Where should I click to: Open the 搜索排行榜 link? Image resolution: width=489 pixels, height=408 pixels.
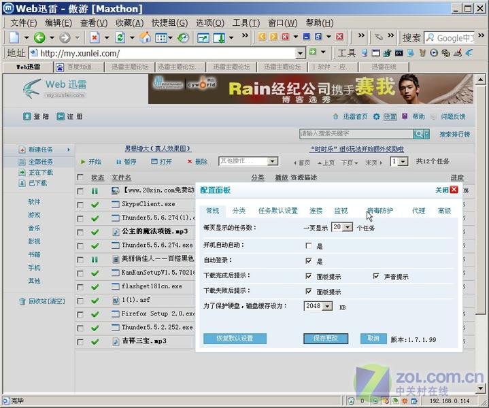(455, 135)
